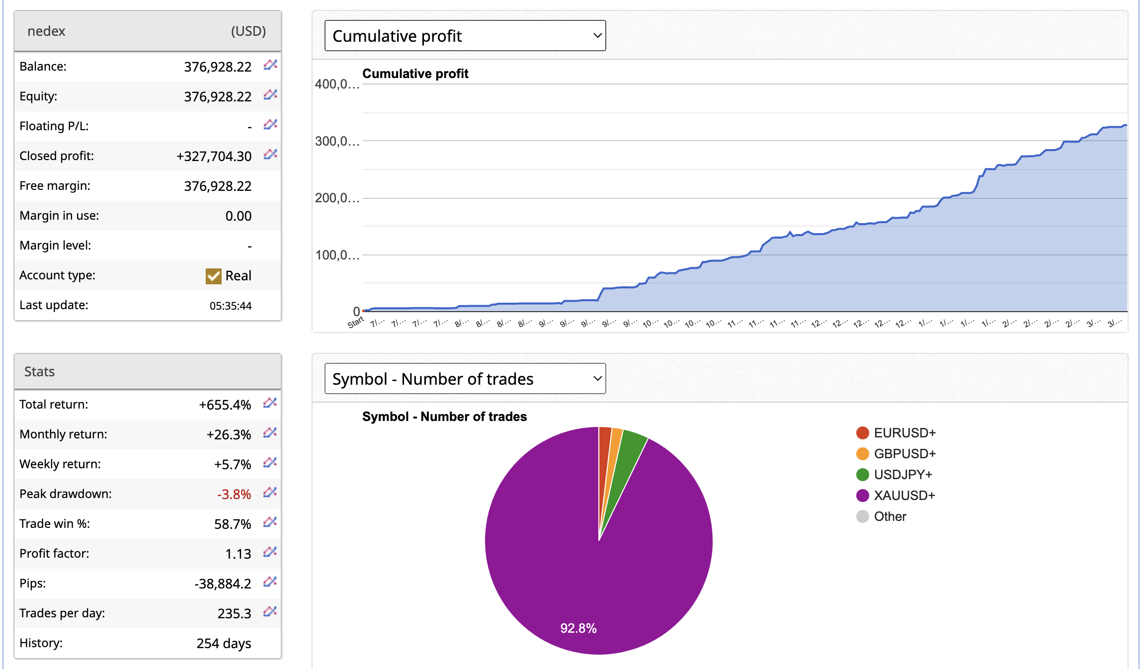Click the Trades per day chart icon
1146x669 pixels.
tap(269, 612)
